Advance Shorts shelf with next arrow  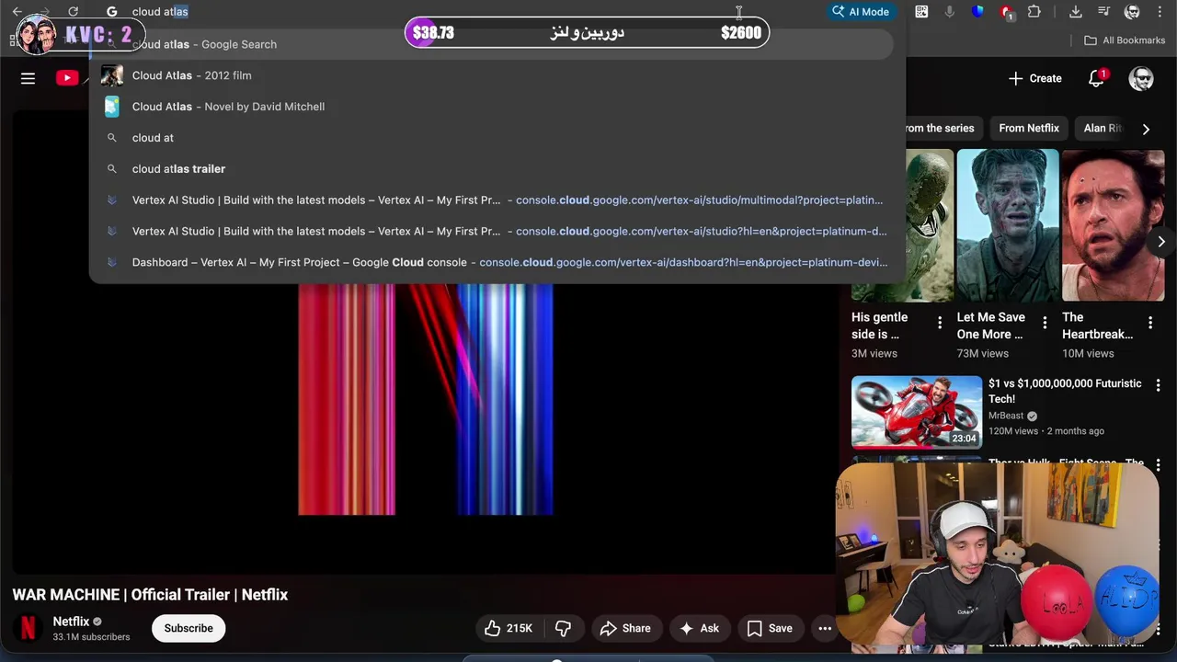tap(1160, 242)
